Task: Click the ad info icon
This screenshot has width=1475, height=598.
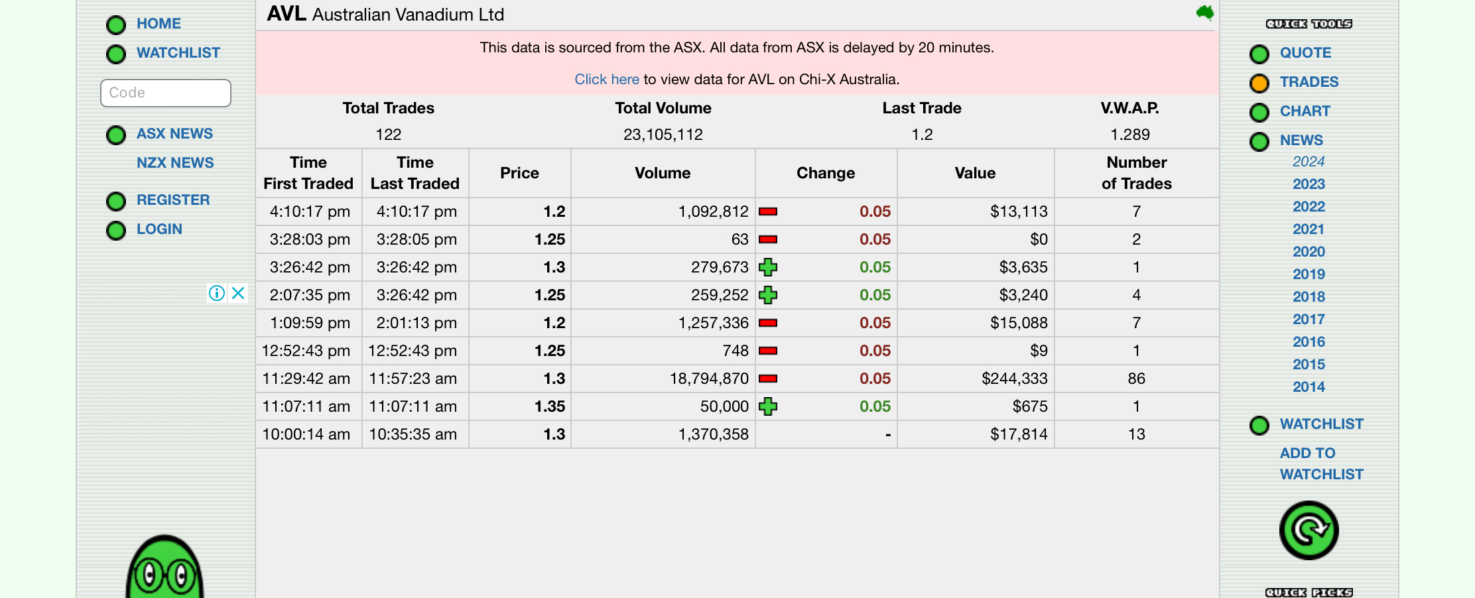Action: (217, 293)
